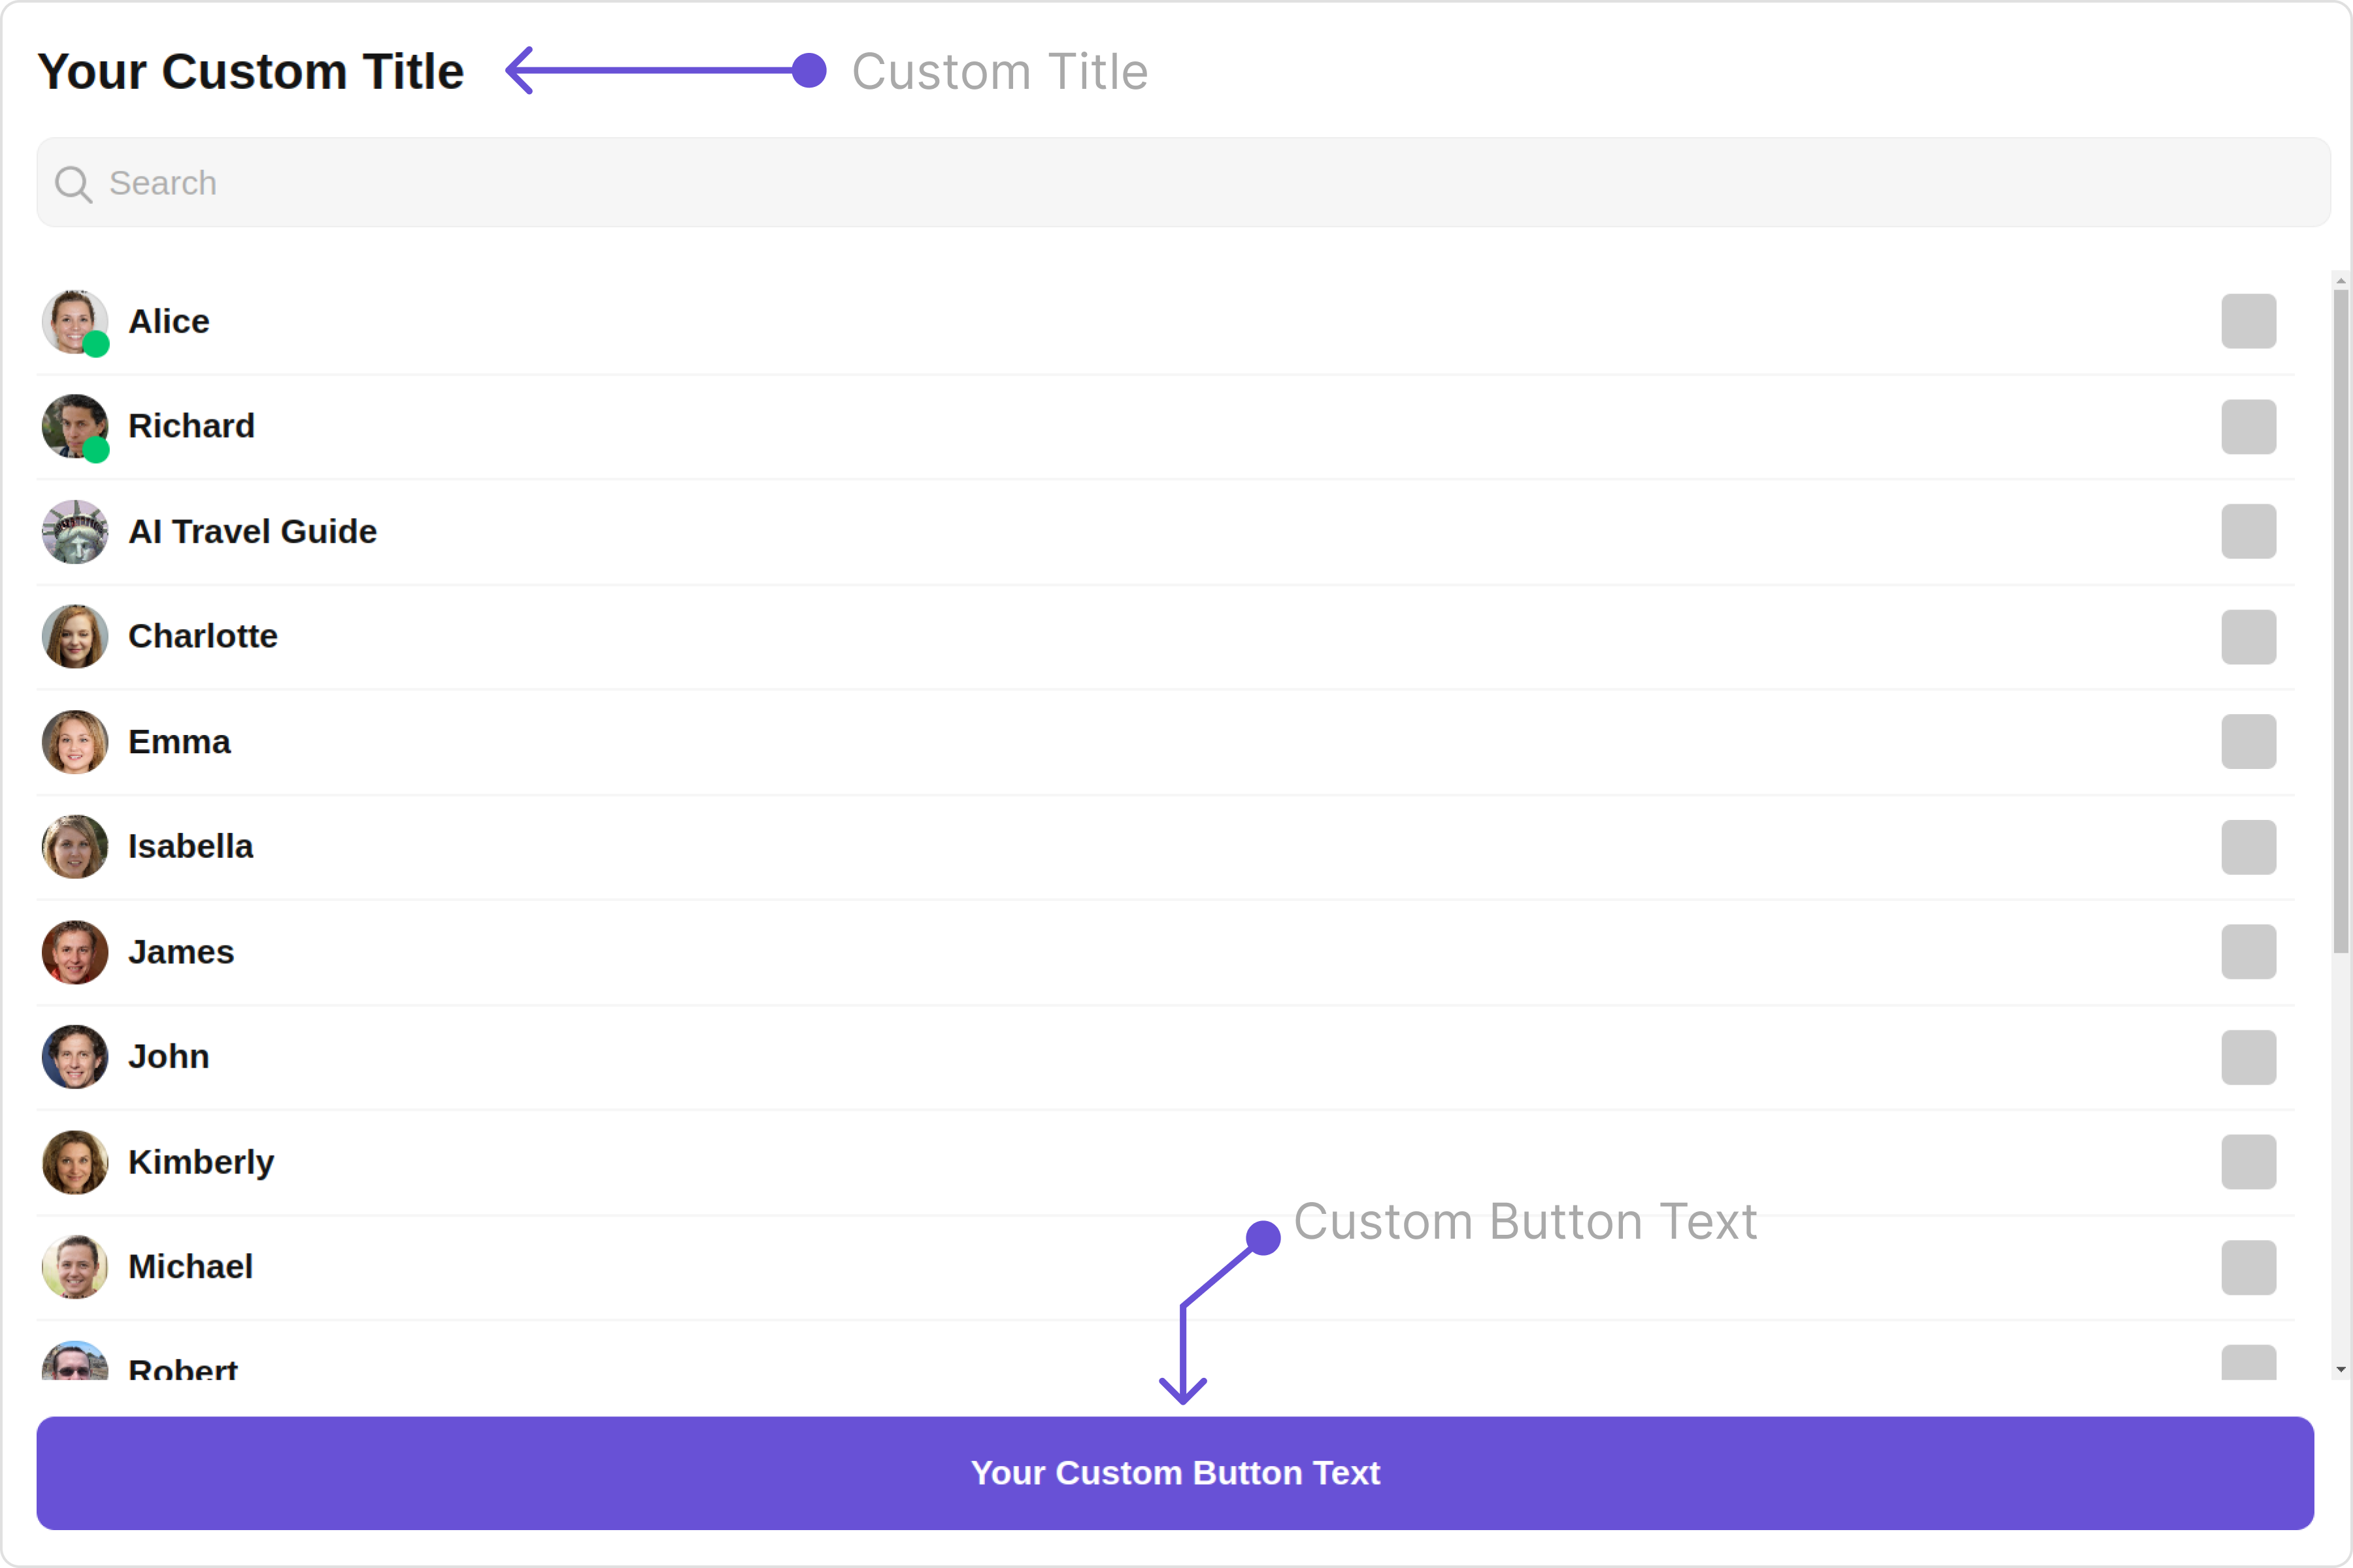The width and height of the screenshot is (2353, 1568).
Task: Click the search magnifier icon
Action: point(72,184)
